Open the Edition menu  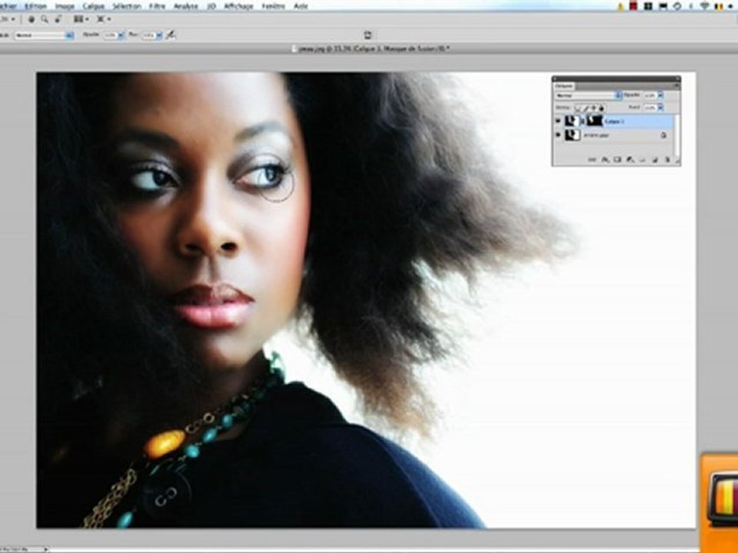coord(36,6)
